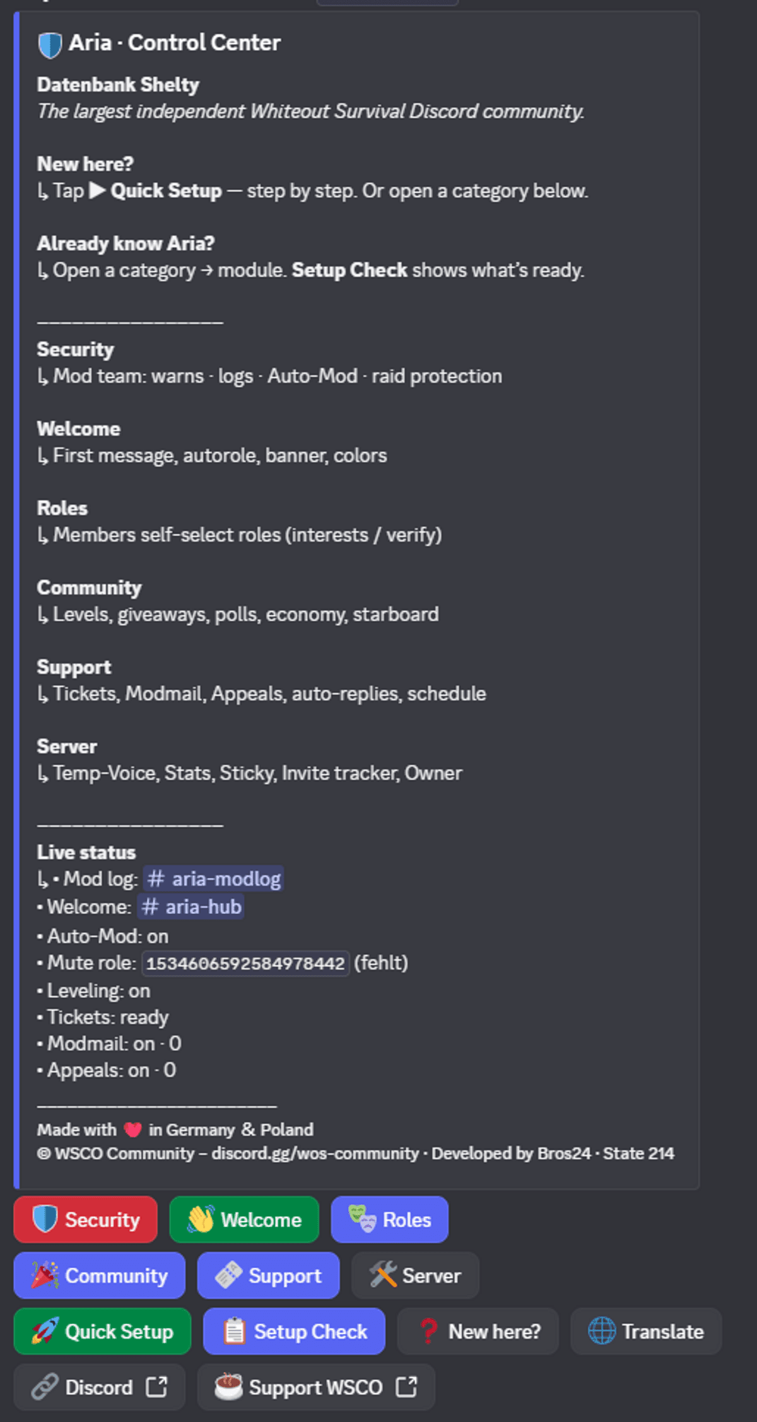Go to the #aria-hub channel
The width and height of the screenshot is (757, 1422).
pos(191,907)
